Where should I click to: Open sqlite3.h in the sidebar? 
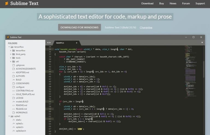[20, 127]
